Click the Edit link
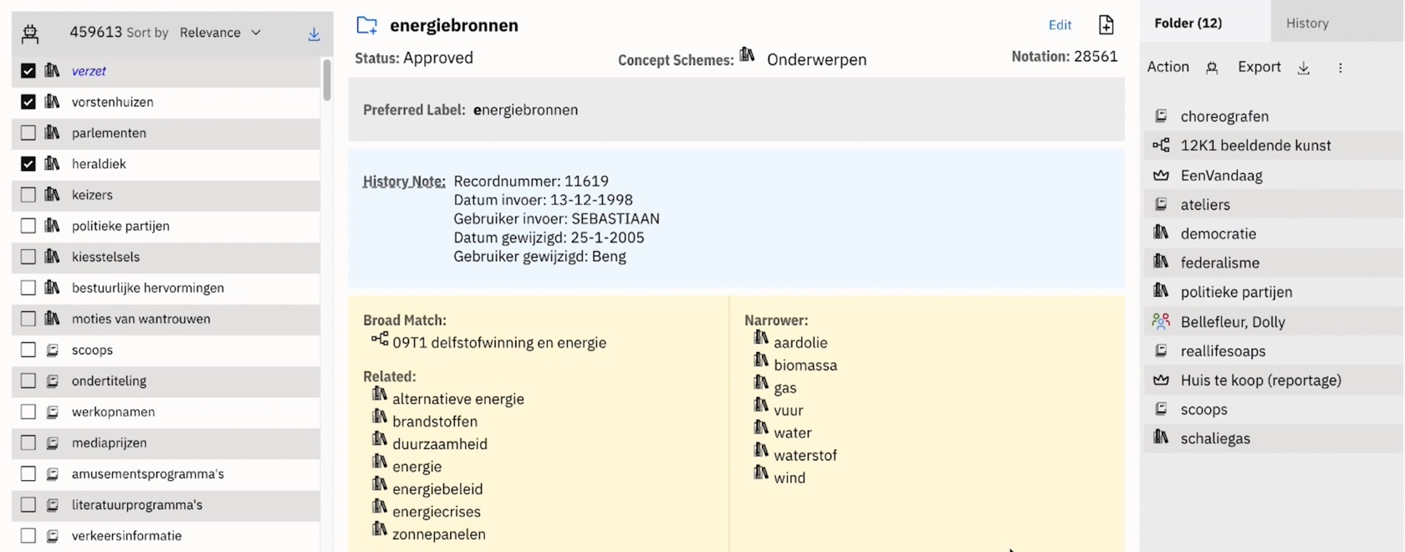This screenshot has height=552, width=1405. [1060, 25]
